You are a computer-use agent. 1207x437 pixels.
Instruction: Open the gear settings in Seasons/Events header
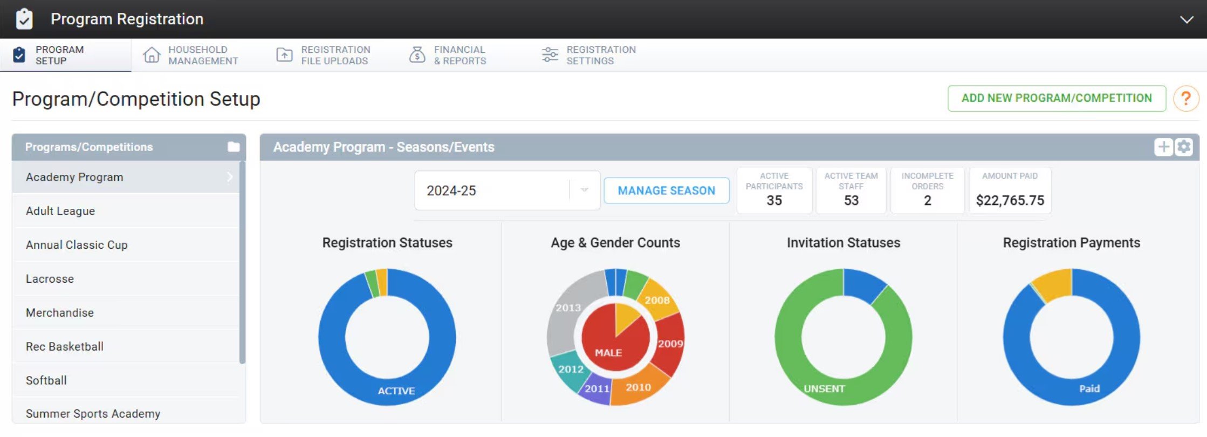1183,147
